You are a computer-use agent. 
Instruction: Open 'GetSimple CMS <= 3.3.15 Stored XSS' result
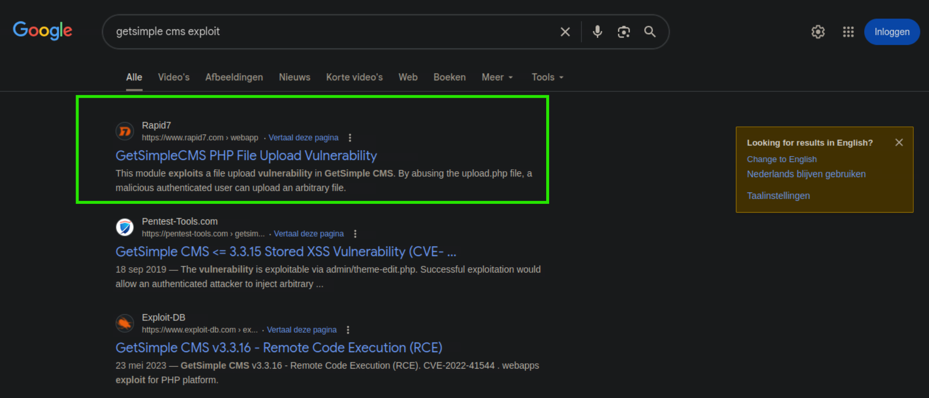click(286, 252)
